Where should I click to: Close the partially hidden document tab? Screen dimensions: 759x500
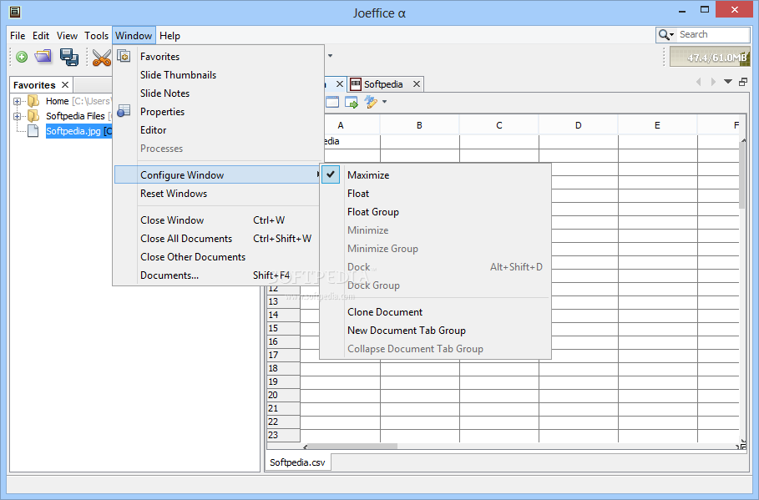pyautogui.click(x=340, y=84)
